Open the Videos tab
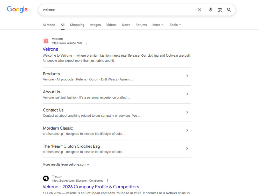The height and width of the screenshot is (194, 259). click(x=111, y=25)
